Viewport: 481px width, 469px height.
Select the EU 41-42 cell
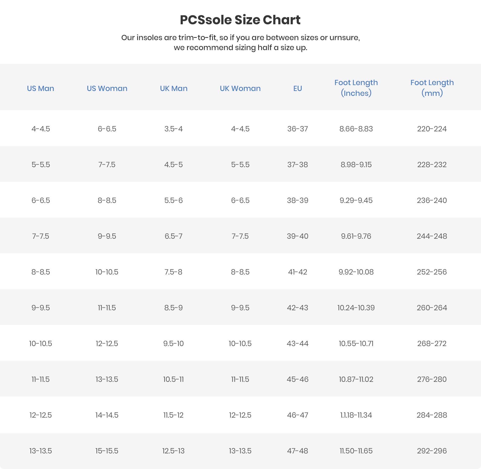pos(298,272)
